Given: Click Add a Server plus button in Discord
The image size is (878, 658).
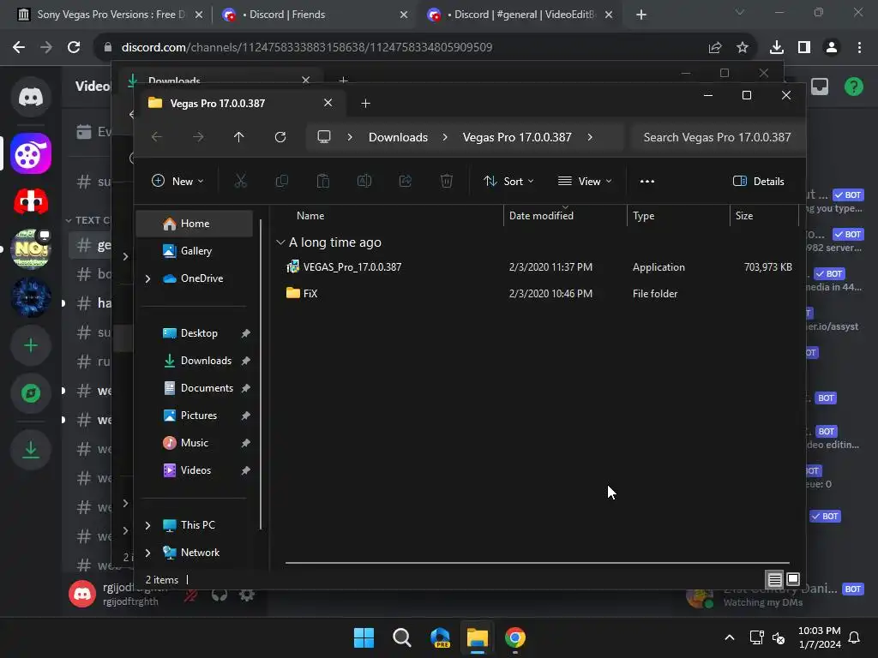Looking at the screenshot, I should pos(31,345).
